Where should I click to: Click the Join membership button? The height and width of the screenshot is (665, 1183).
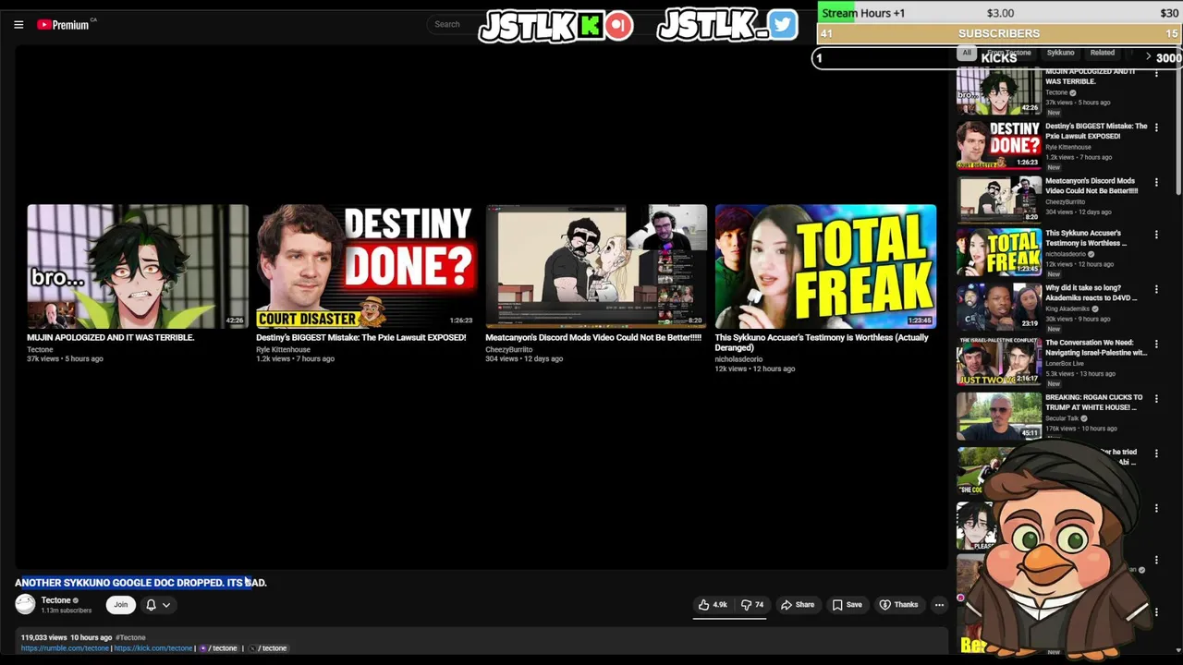120,605
